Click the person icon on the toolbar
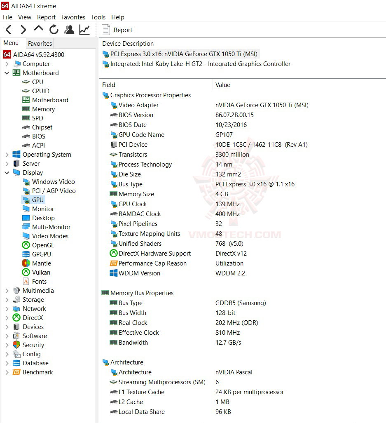This screenshot has width=386, height=423. [69, 29]
